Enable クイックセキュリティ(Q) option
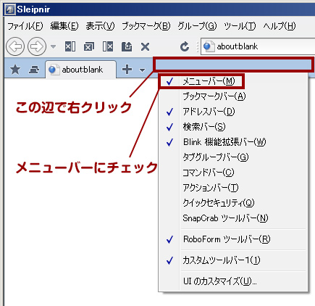Screen dimensions: 315x306 coord(233,203)
